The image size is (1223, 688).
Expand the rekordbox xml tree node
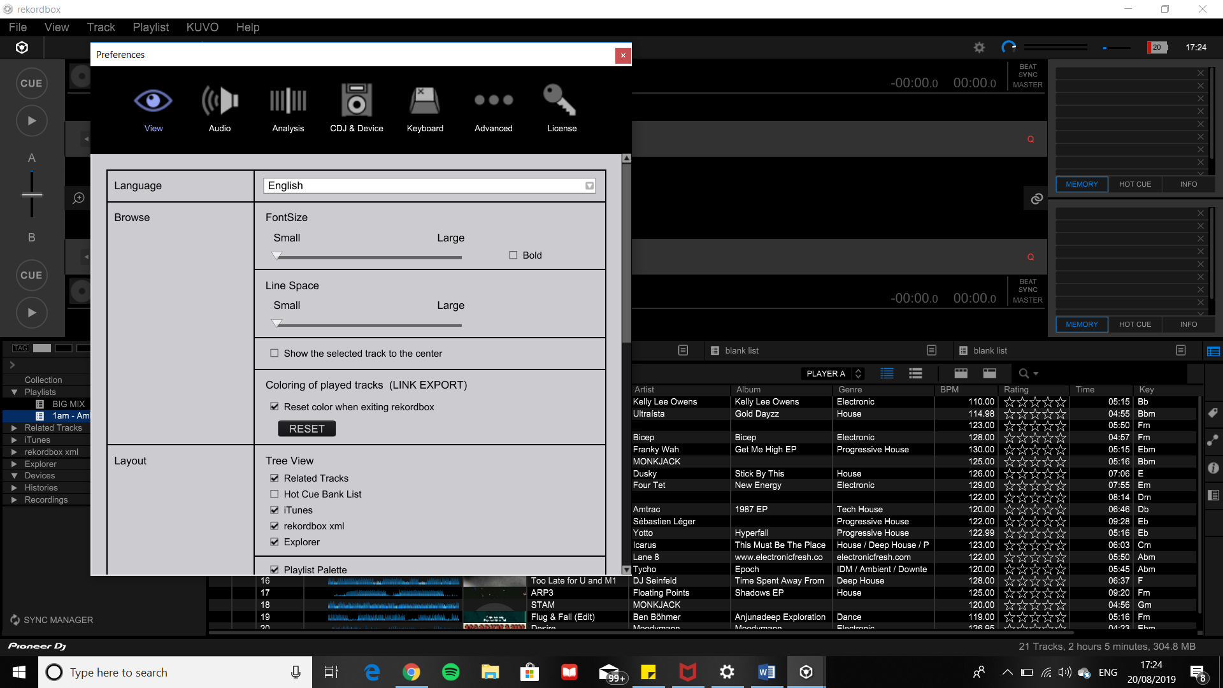pos(14,452)
